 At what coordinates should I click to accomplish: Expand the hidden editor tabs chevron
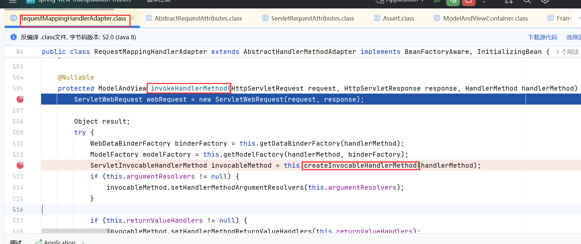tap(579, 18)
